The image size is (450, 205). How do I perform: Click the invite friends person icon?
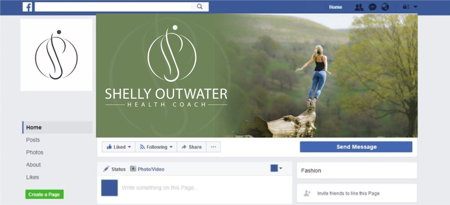tap(307, 193)
